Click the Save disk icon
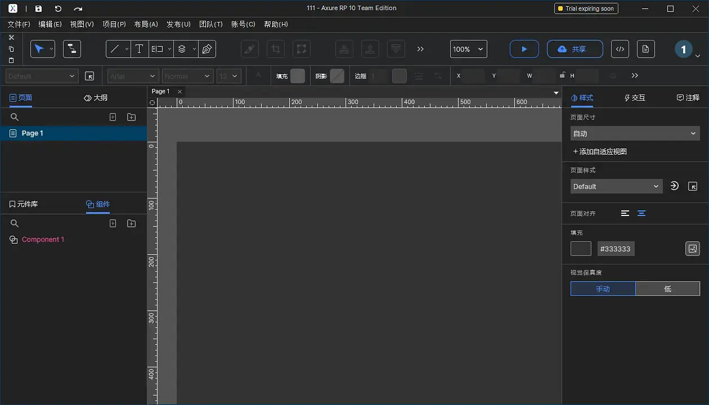 click(x=38, y=8)
